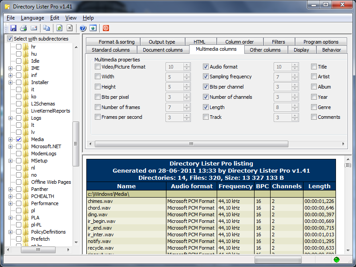
Task: Switch to Standard columns tab
Action: click(x=111, y=50)
